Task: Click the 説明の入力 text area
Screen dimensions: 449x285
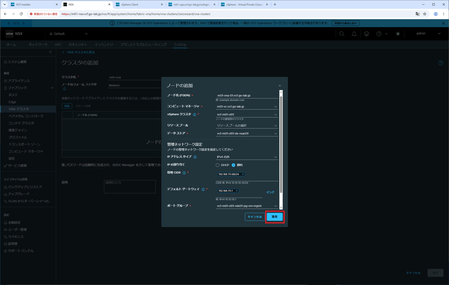Action: point(129,187)
